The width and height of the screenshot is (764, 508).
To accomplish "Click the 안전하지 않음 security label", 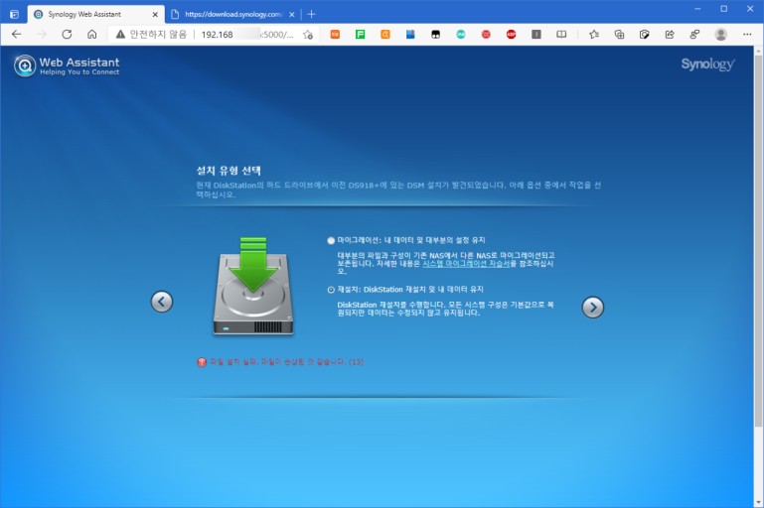I will point(158,34).
